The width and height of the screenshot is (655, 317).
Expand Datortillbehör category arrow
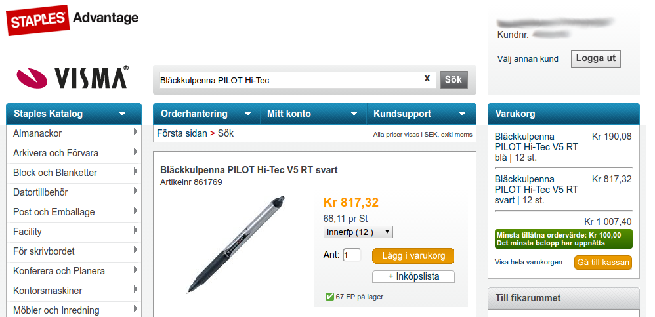click(135, 191)
